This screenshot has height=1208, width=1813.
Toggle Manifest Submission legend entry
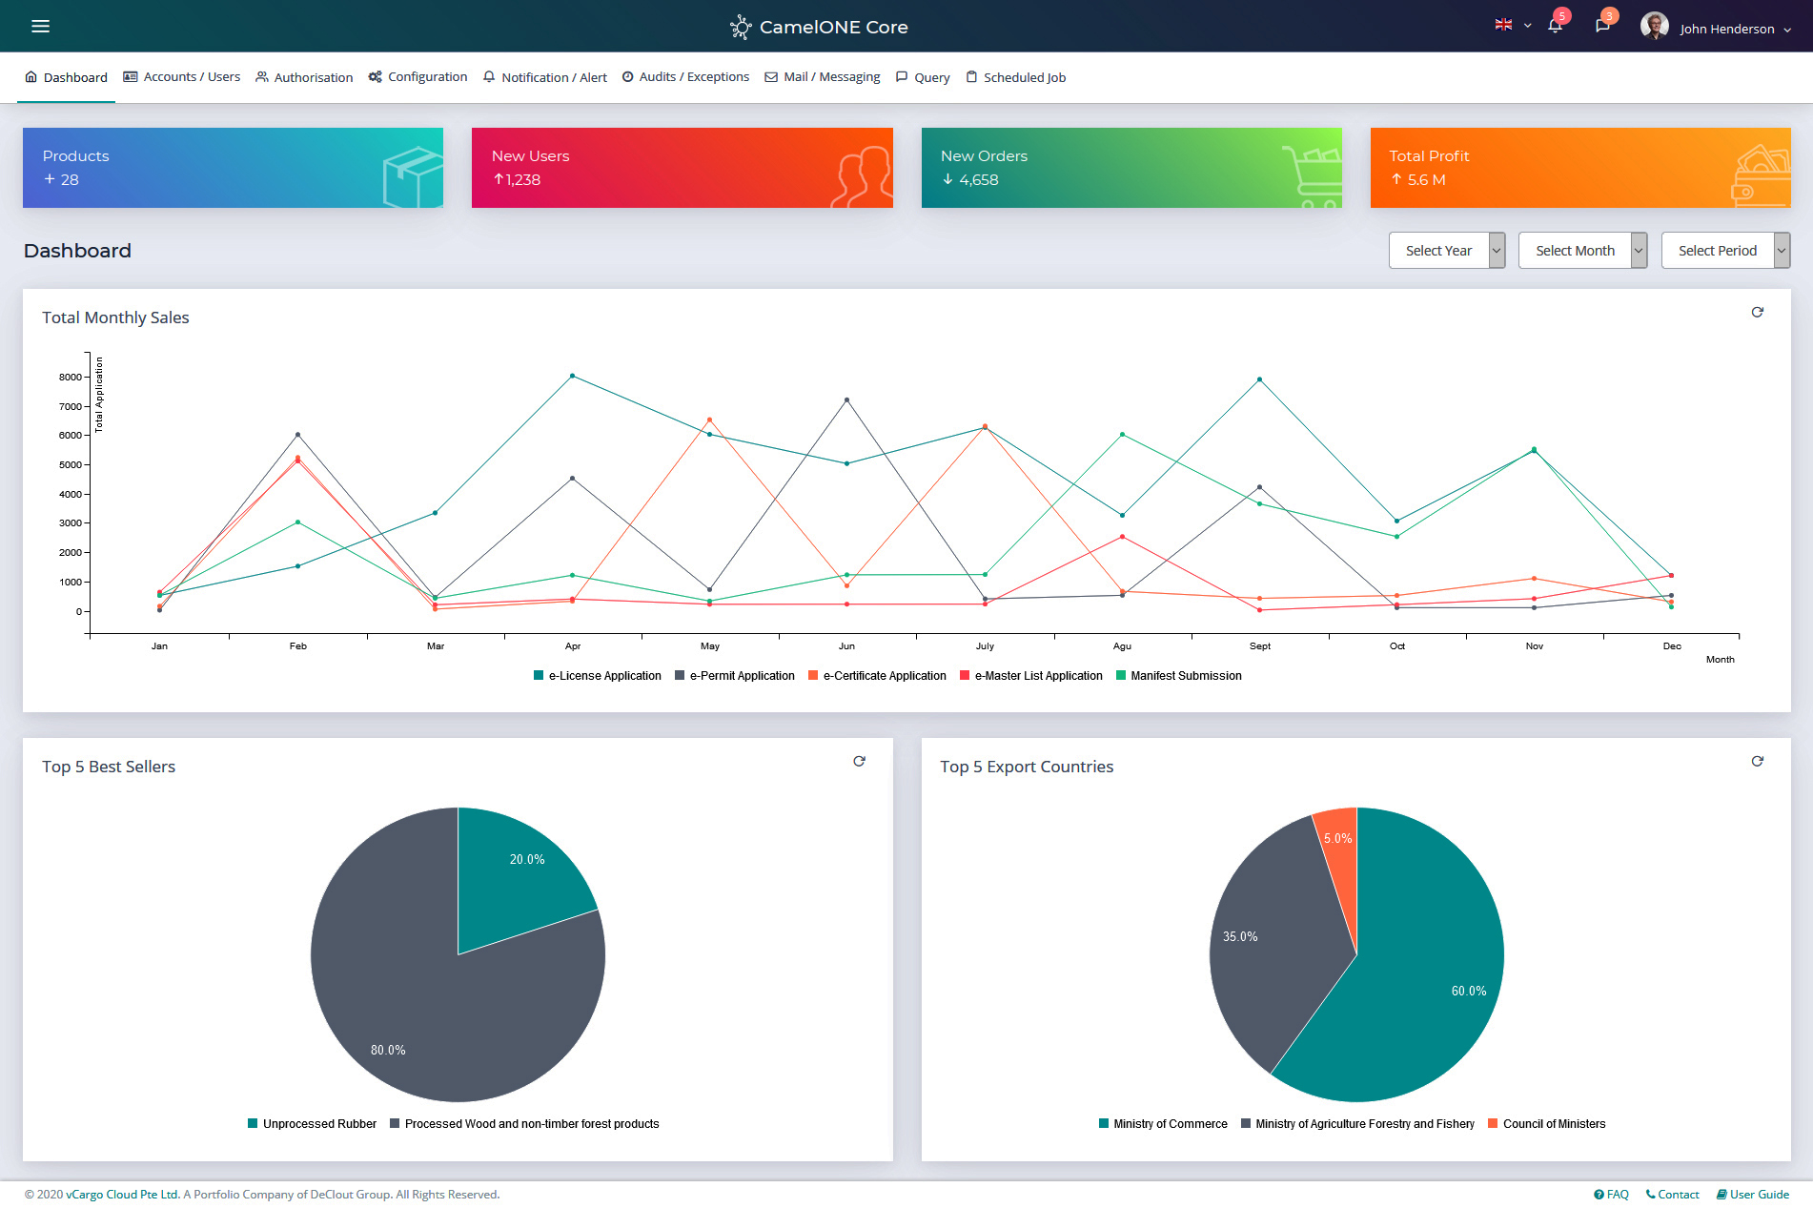[1178, 676]
